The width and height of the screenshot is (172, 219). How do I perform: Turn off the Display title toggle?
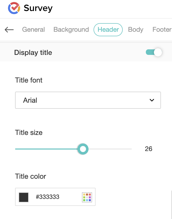tap(154, 53)
